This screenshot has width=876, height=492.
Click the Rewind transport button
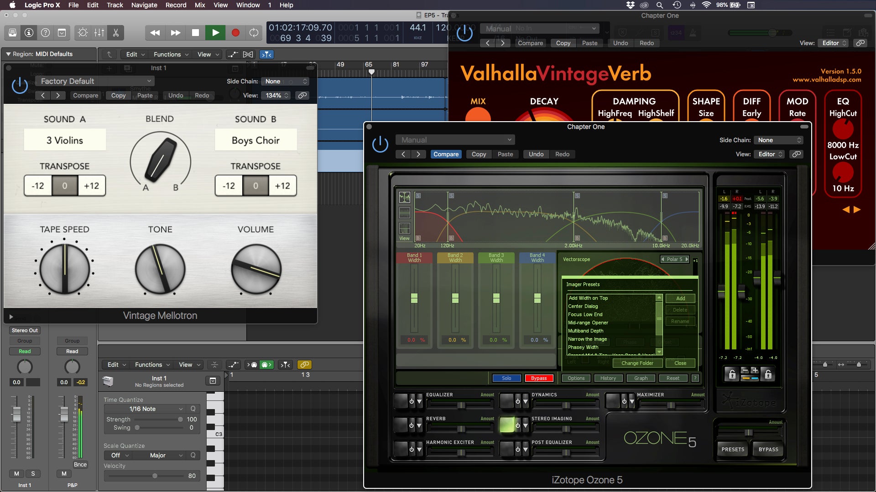155,32
